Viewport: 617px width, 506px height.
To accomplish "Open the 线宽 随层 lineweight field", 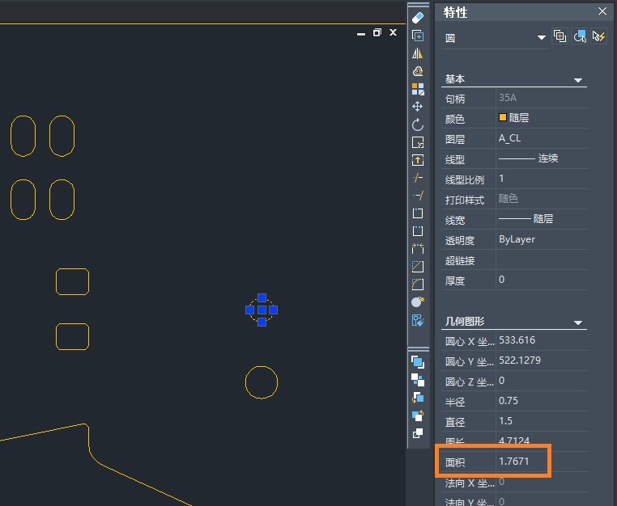I will 542,219.
